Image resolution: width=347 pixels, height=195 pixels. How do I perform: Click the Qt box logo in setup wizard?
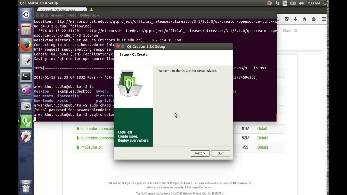coord(130,83)
